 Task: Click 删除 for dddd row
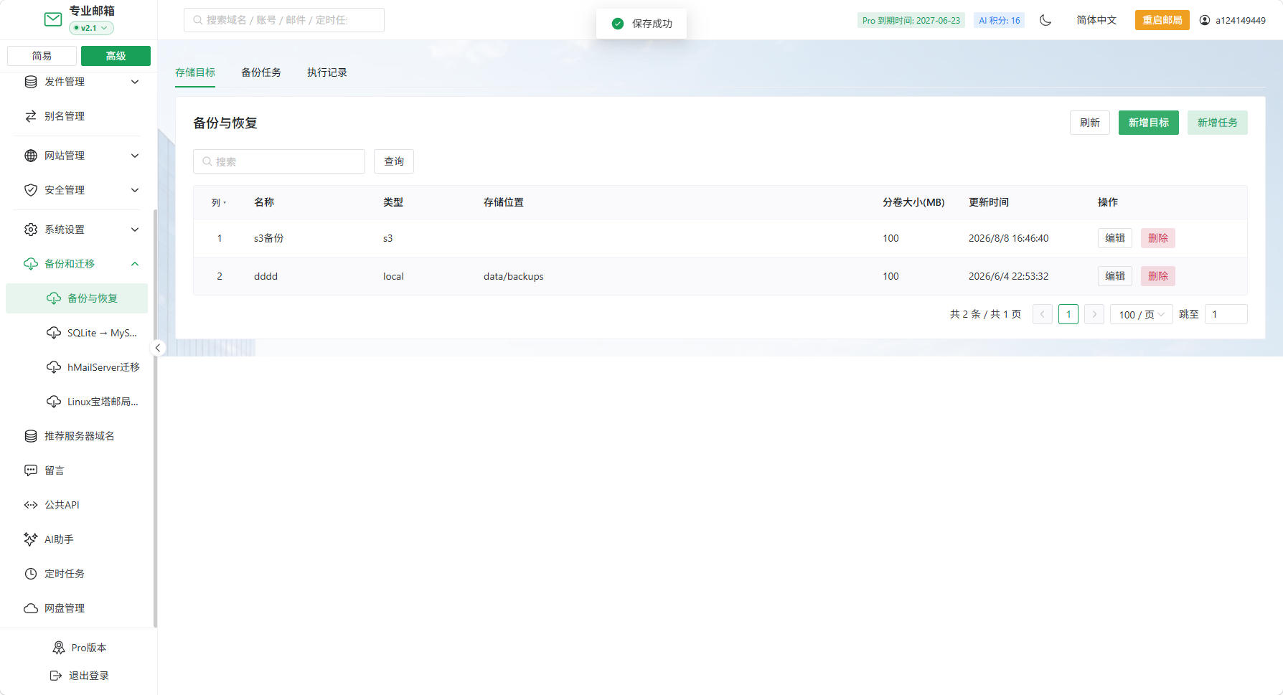1158,276
